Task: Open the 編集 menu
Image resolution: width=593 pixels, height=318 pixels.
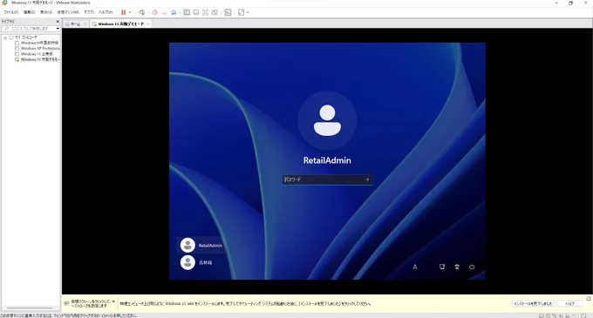Action: coord(29,12)
